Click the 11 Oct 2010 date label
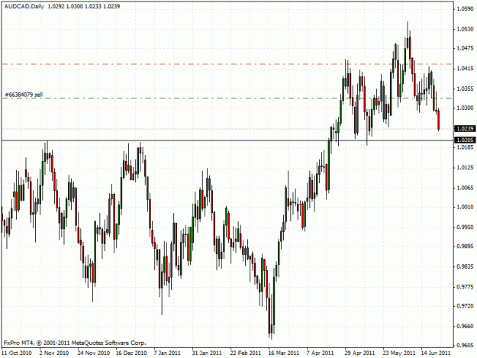The width and height of the screenshot is (477, 358). click(x=17, y=353)
